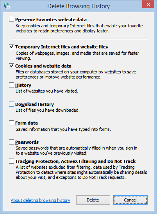
Task: Click 'Copies of webpages, images, and media' description
Action: pos(77,56)
